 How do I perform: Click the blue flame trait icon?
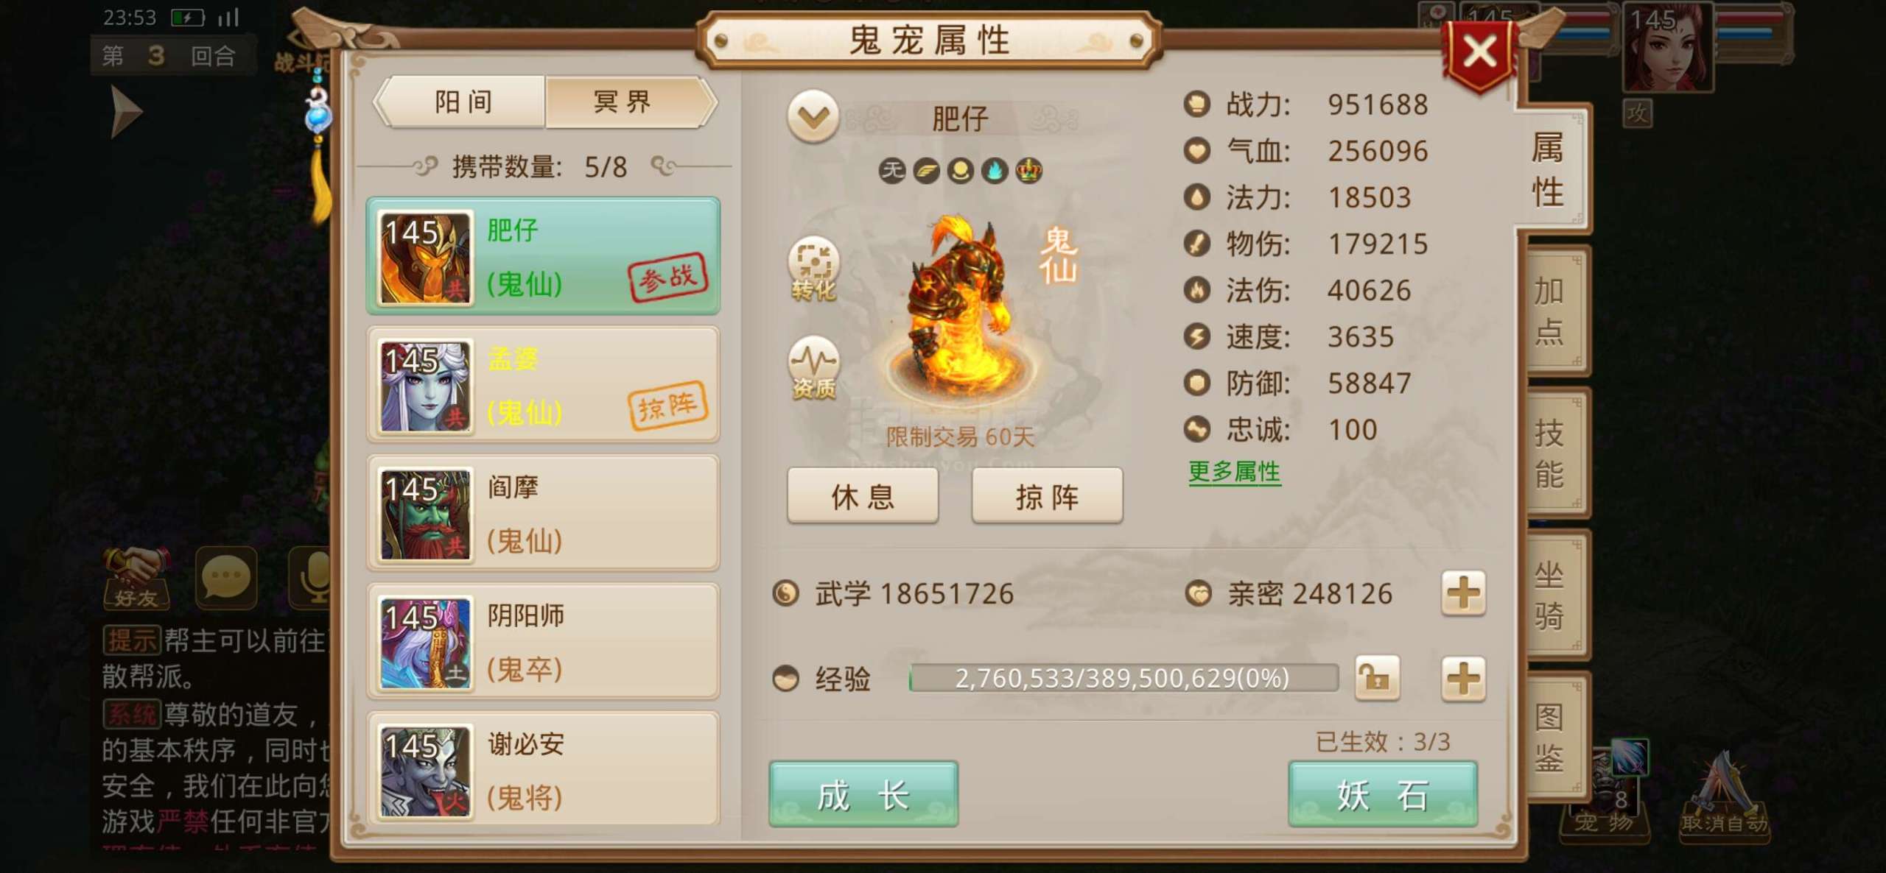pos(995,171)
